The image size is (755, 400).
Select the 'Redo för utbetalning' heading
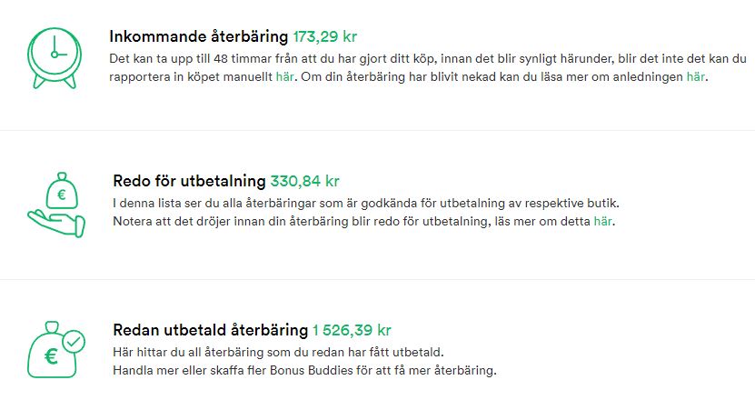[x=189, y=181]
